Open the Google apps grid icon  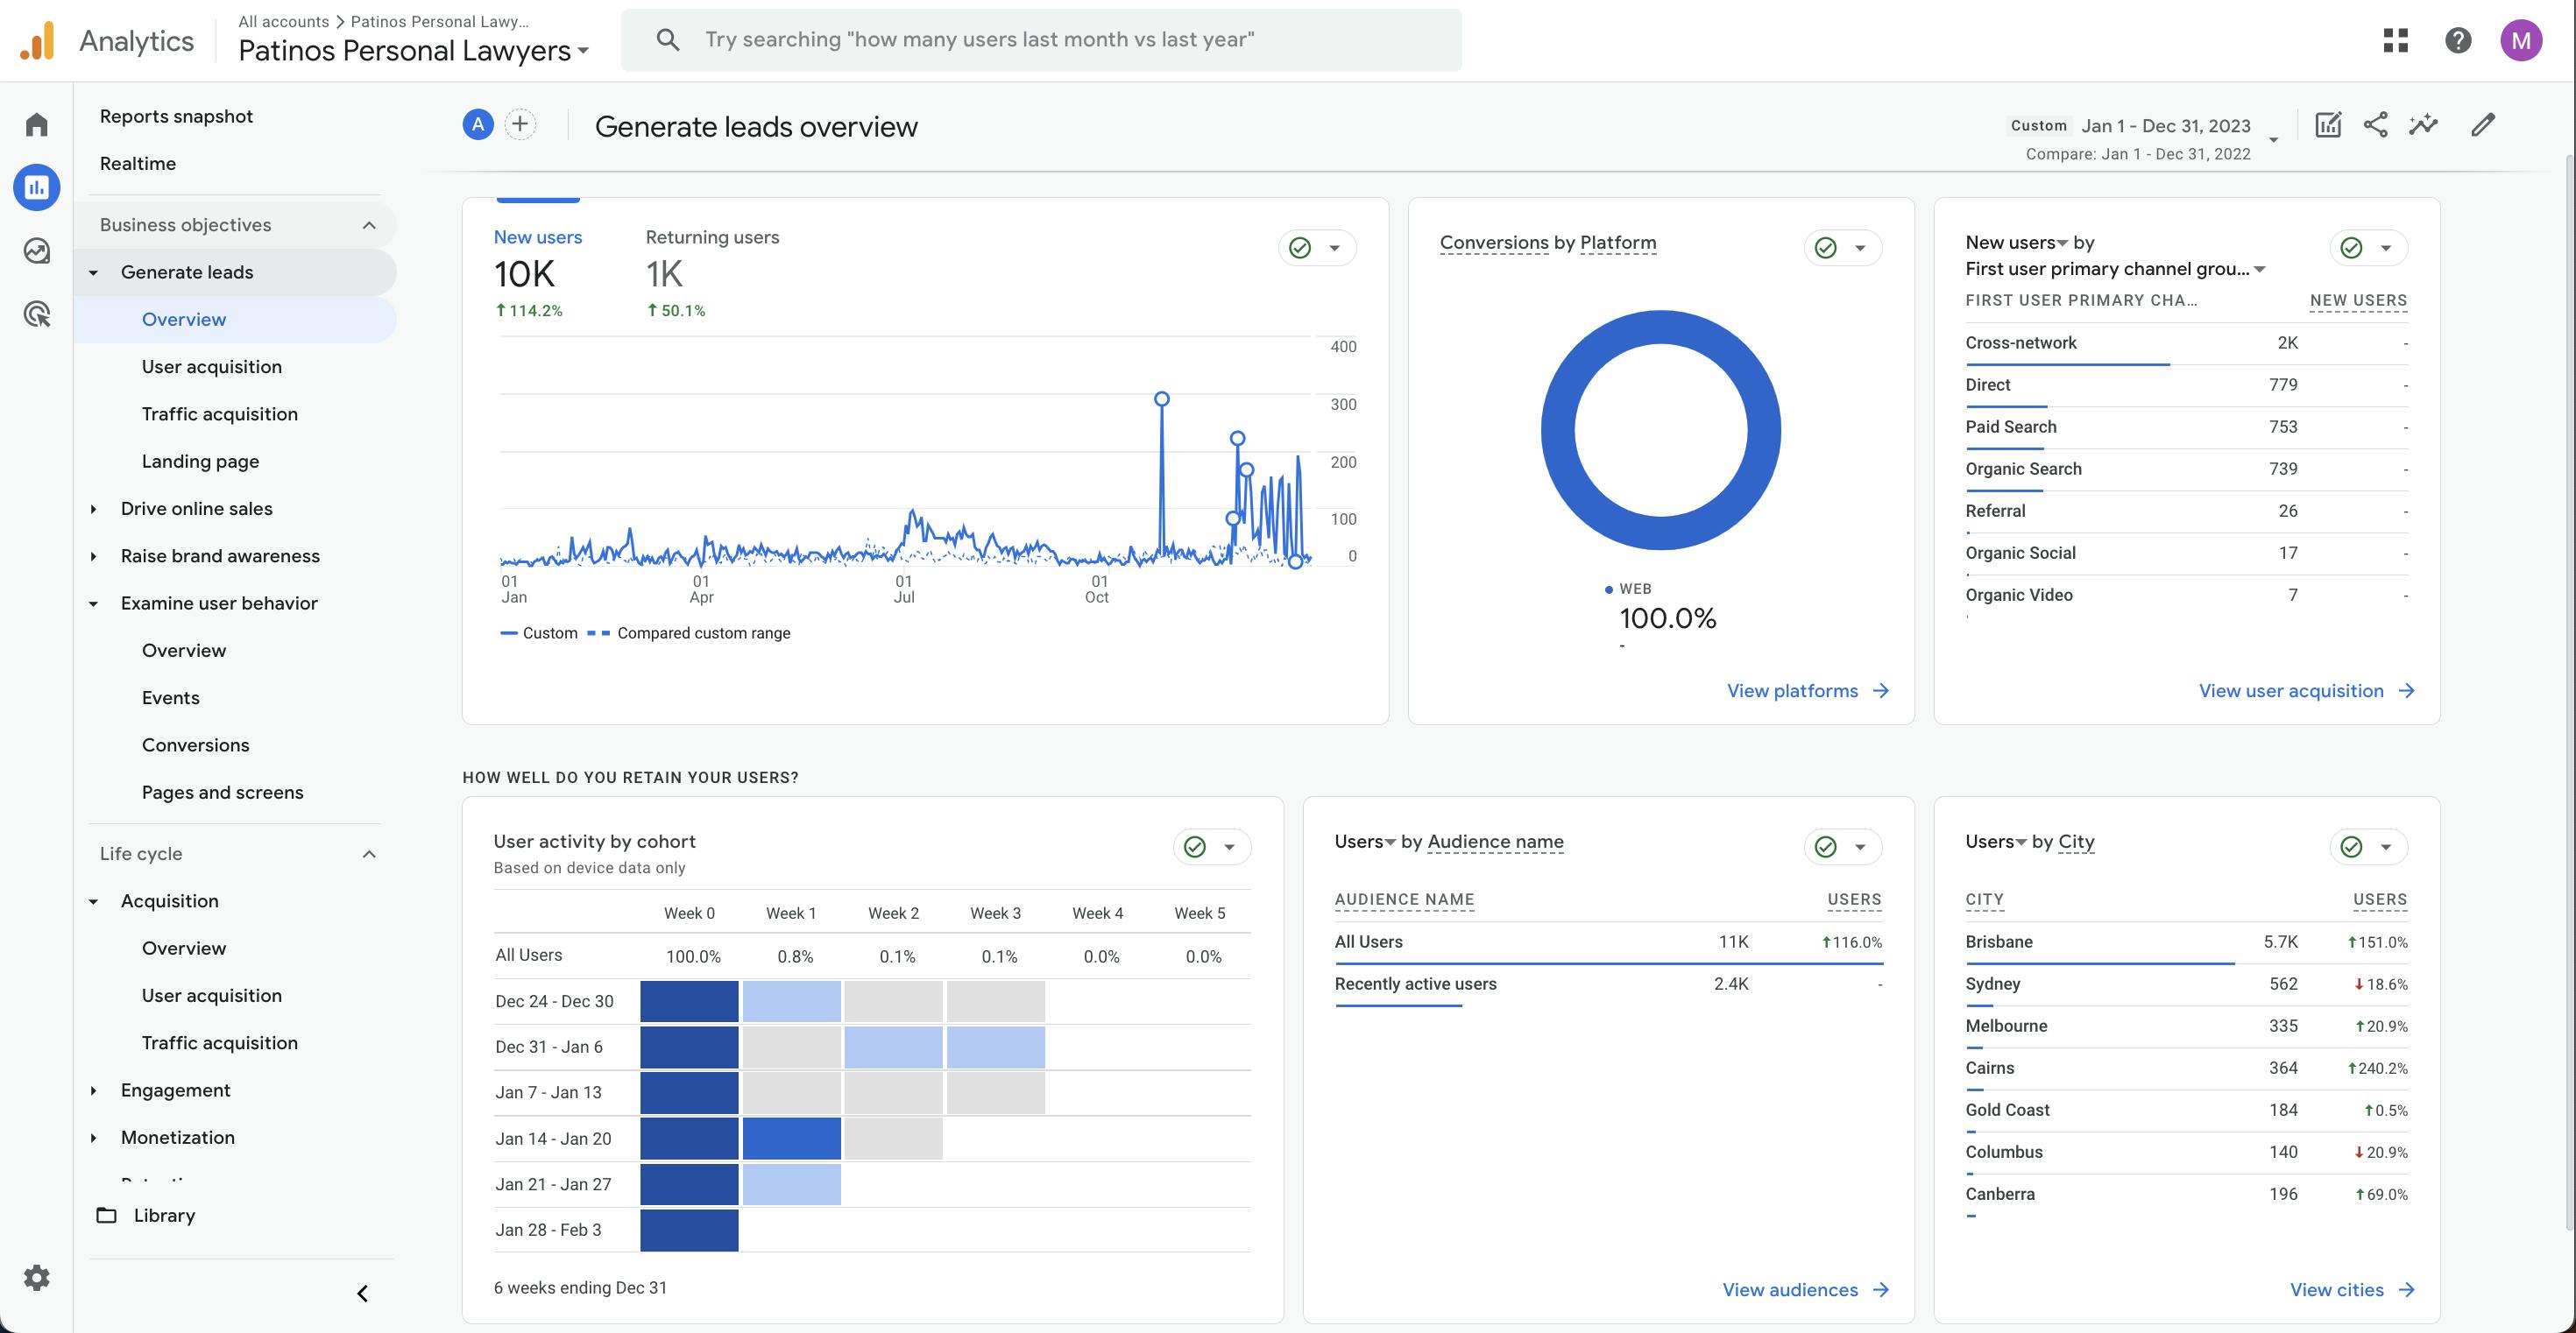[x=2396, y=40]
